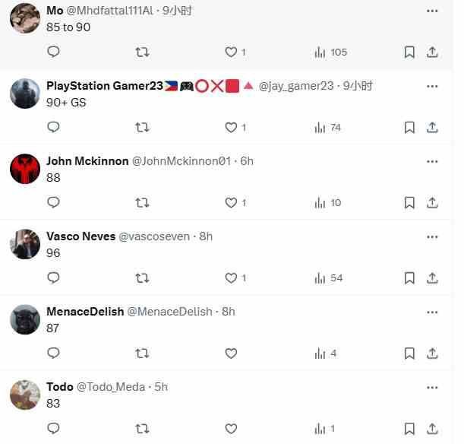The height and width of the screenshot is (444, 464).
Task: Bookmark PlayStation Gamer23's tweet
Action: point(409,128)
